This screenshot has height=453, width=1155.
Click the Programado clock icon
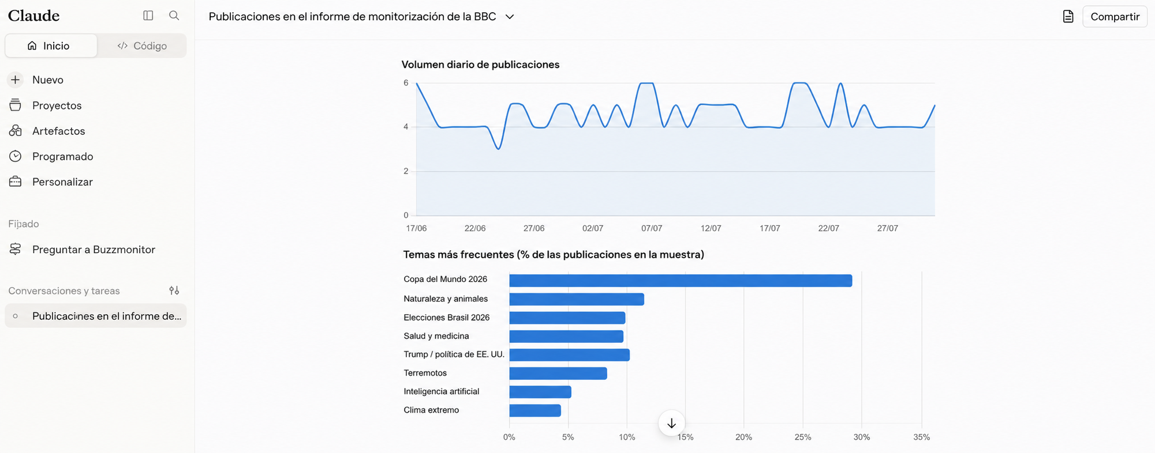(16, 156)
